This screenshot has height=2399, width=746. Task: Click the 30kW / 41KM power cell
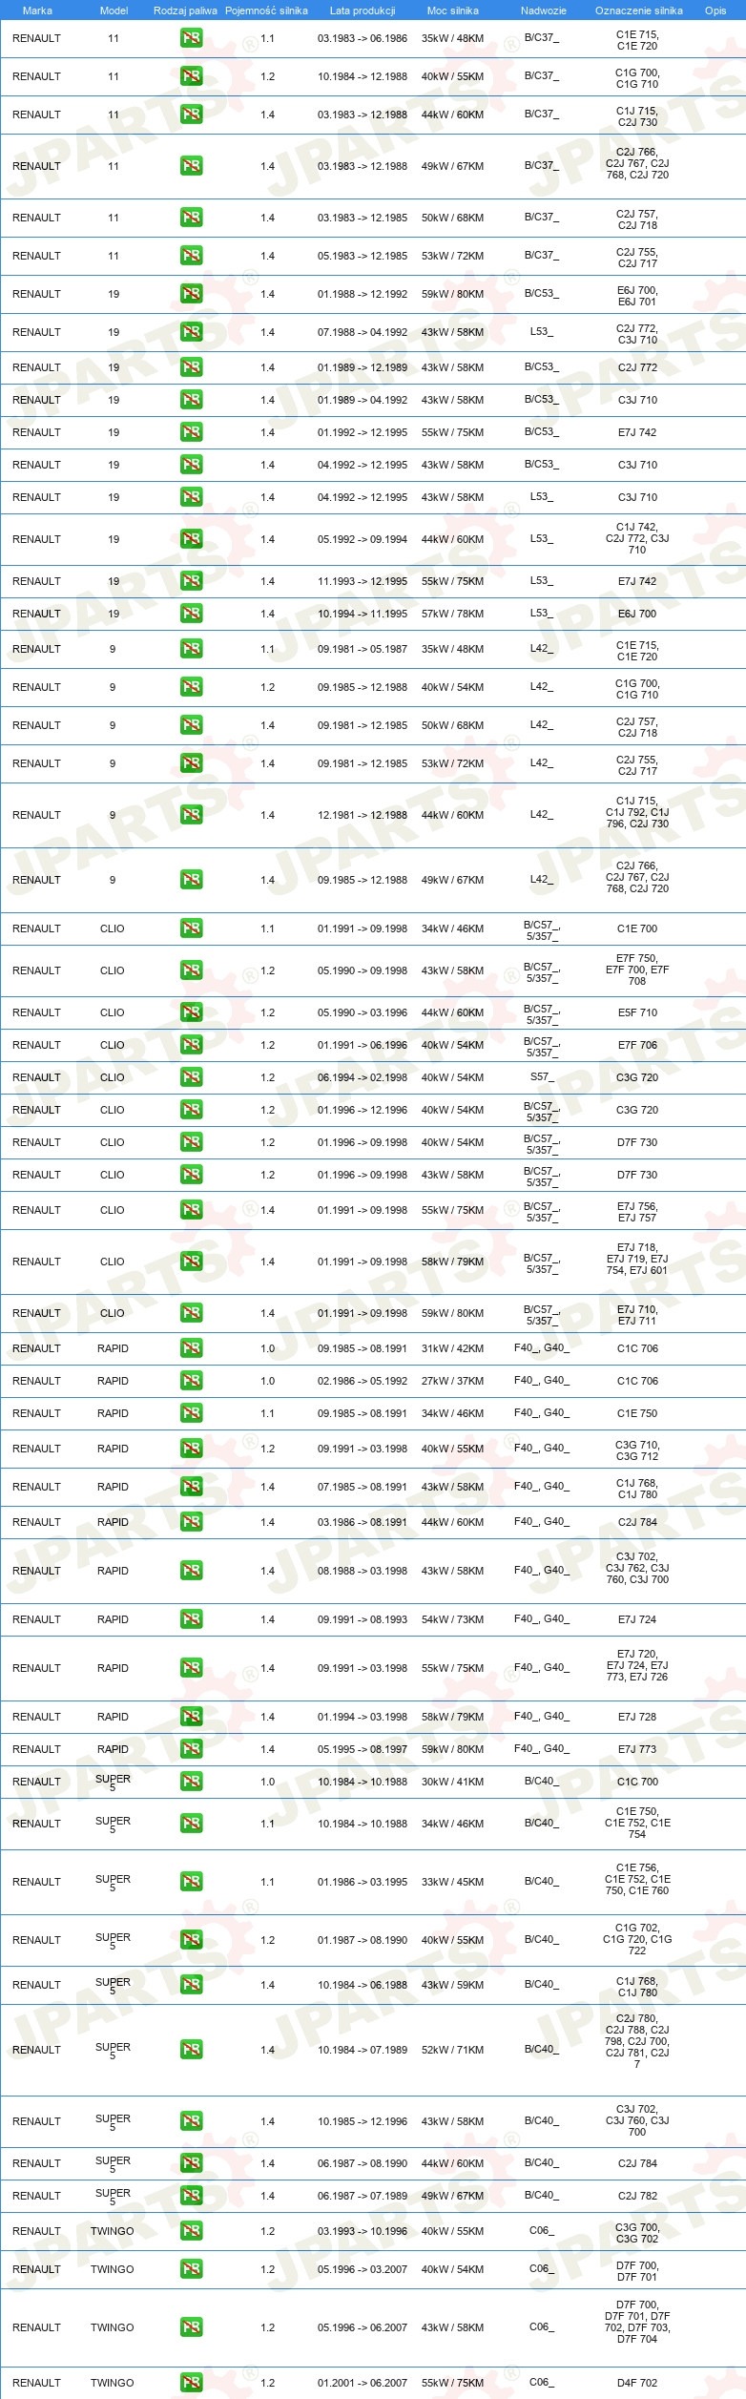click(x=453, y=1782)
